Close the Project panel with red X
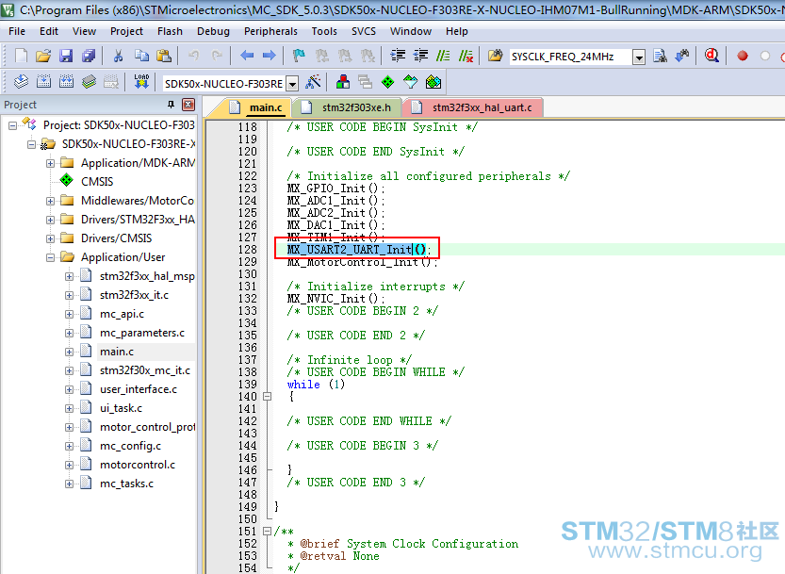 point(188,105)
